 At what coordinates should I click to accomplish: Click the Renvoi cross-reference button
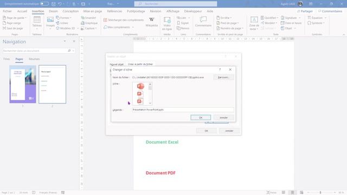[x=183, y=28]
